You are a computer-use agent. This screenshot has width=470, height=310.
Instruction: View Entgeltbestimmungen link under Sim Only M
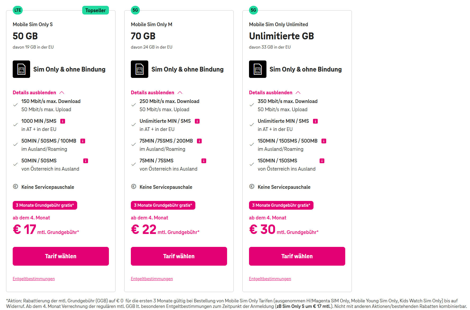[152, 279]
